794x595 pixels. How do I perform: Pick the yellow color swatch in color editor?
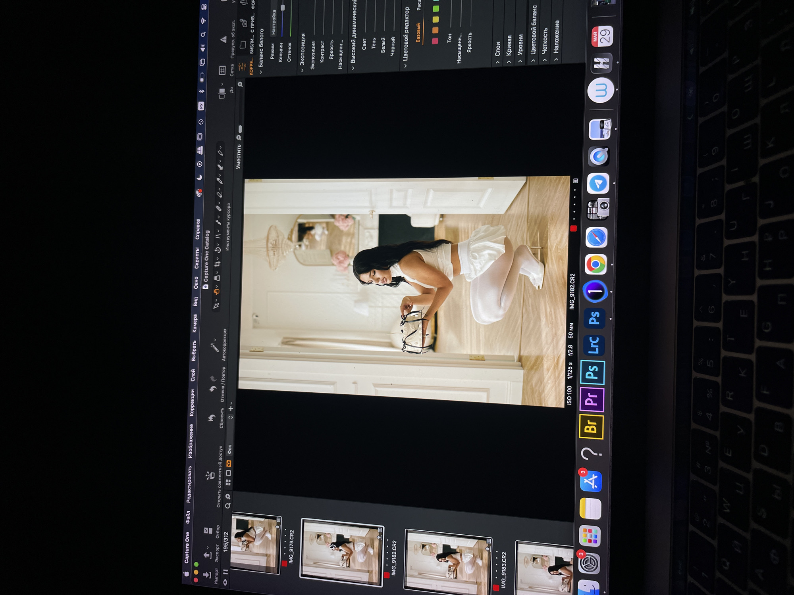(x=436, y=19)
